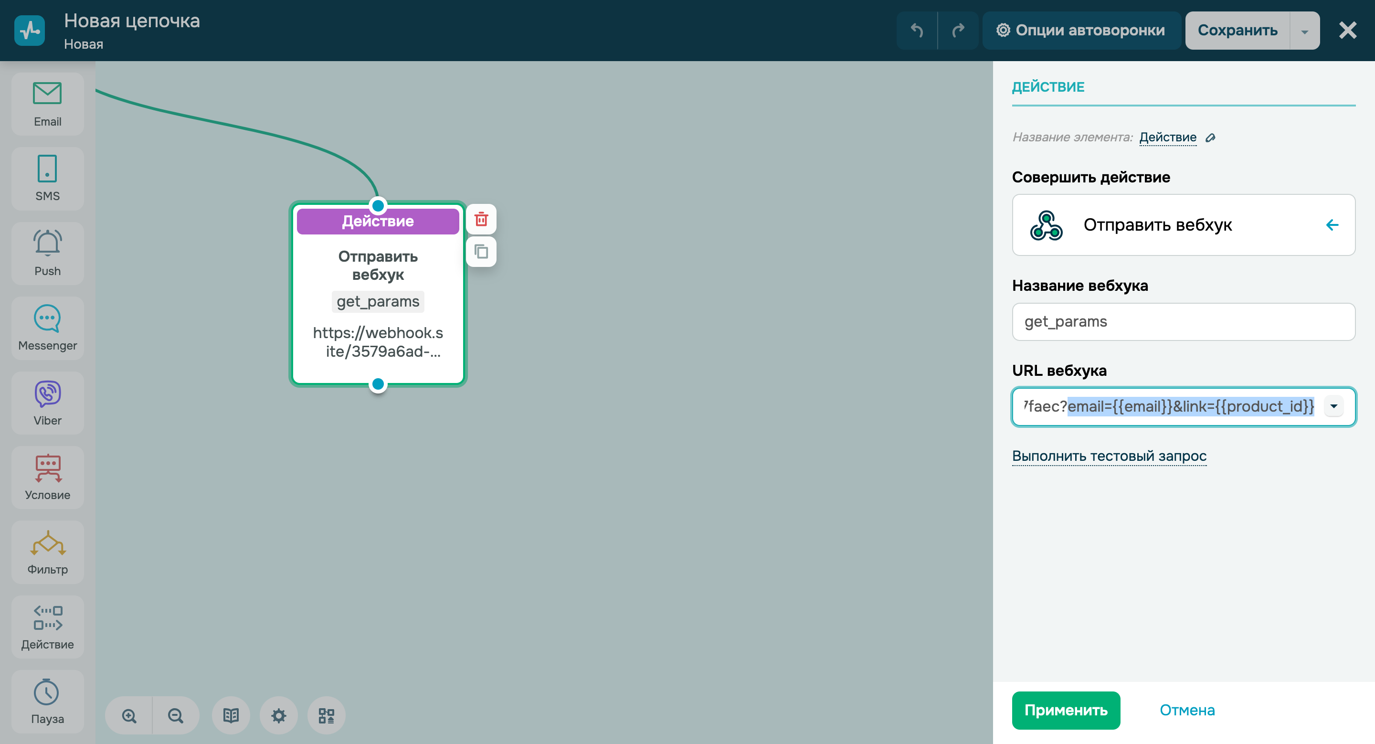The width and height of the screenshot is (1375, 744).
Task: Delete the Действие node with trash icon
Action: pyautogui.click(x=481, y=219)
